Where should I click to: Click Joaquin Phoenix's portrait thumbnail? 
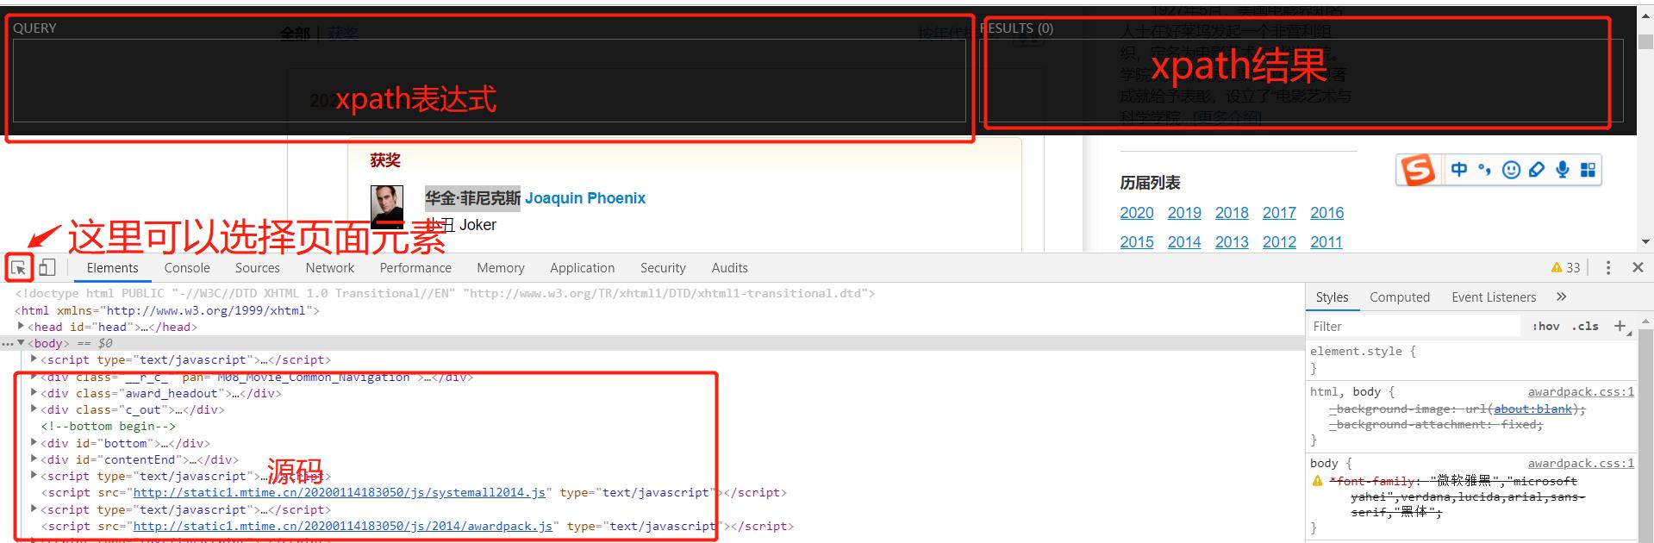(387, 206)
